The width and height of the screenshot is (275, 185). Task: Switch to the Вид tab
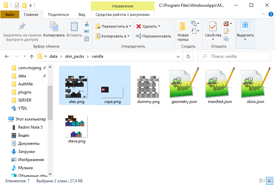pos(82,15)
